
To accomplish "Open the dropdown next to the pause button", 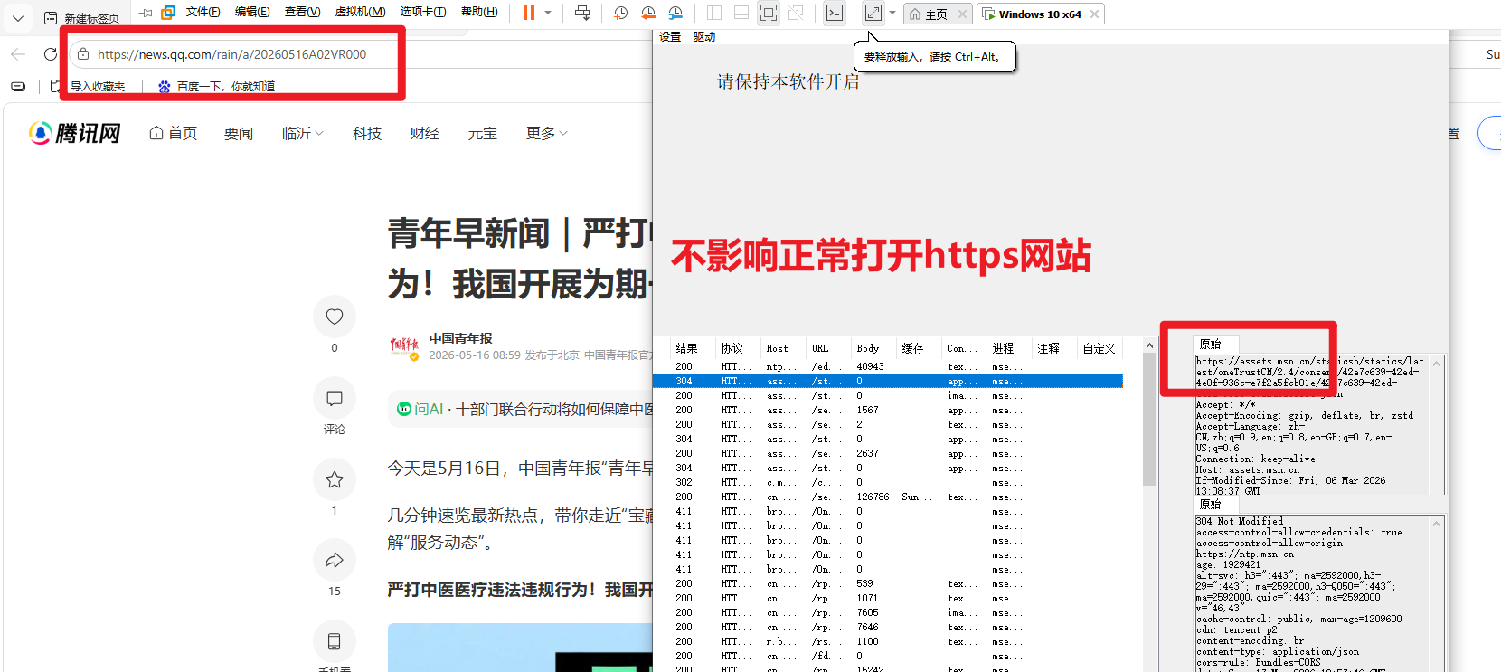I will (548, 13).
